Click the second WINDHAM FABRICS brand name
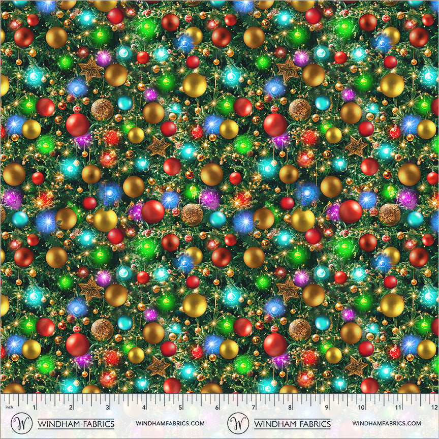This screenshot has height=439, width=439. coord(292,423)
